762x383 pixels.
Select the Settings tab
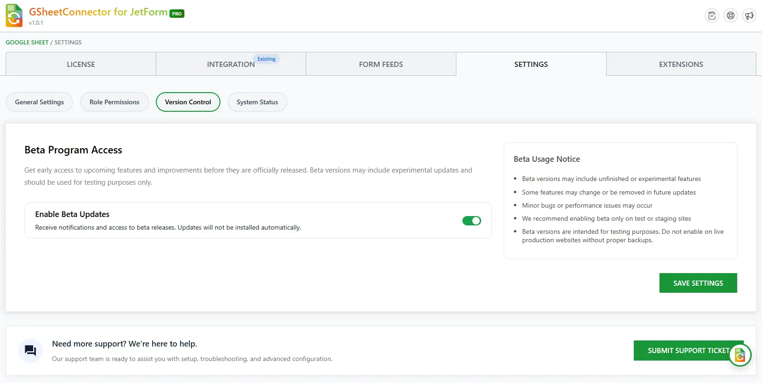(x=531, y=64)
